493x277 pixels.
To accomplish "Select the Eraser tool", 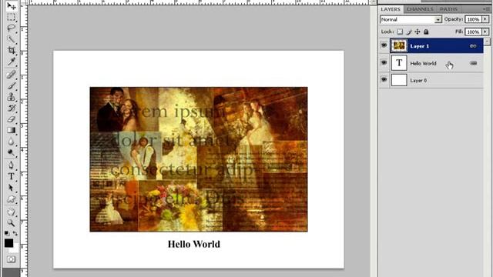I will click(x=11, y=119).
